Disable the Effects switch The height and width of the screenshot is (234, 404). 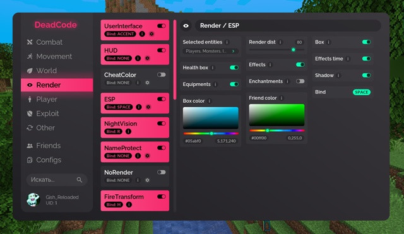[x=300, y=64]
